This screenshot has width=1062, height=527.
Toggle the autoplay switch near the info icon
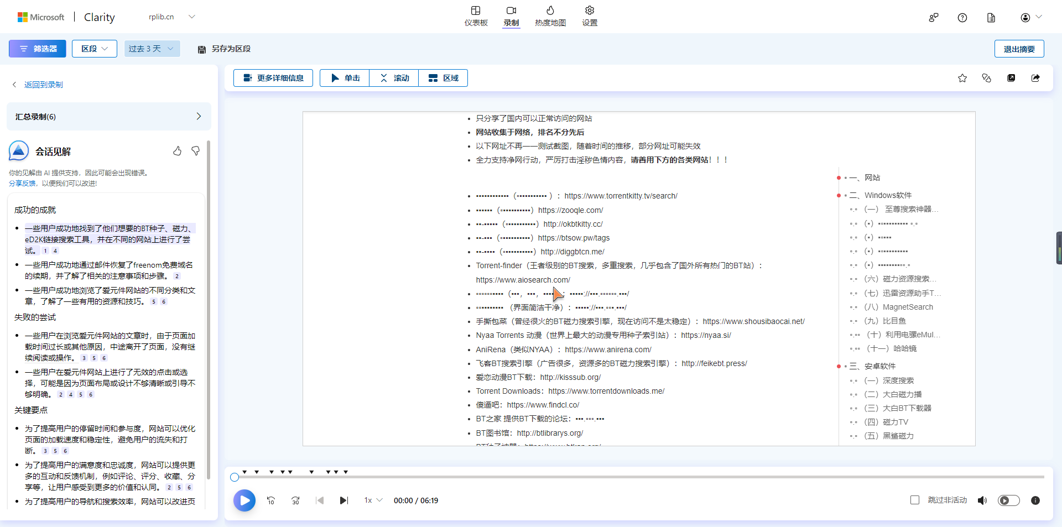1008,500
